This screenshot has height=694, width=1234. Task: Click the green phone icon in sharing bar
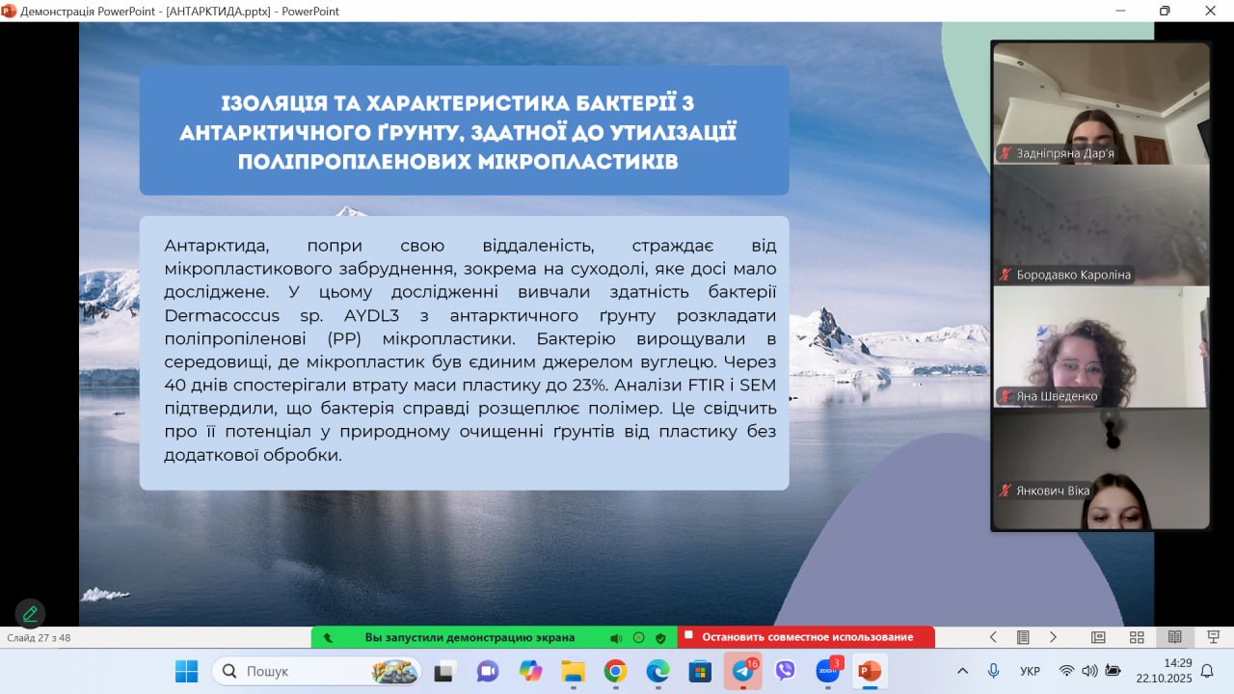pyautogui.click(x=328, y=637)
